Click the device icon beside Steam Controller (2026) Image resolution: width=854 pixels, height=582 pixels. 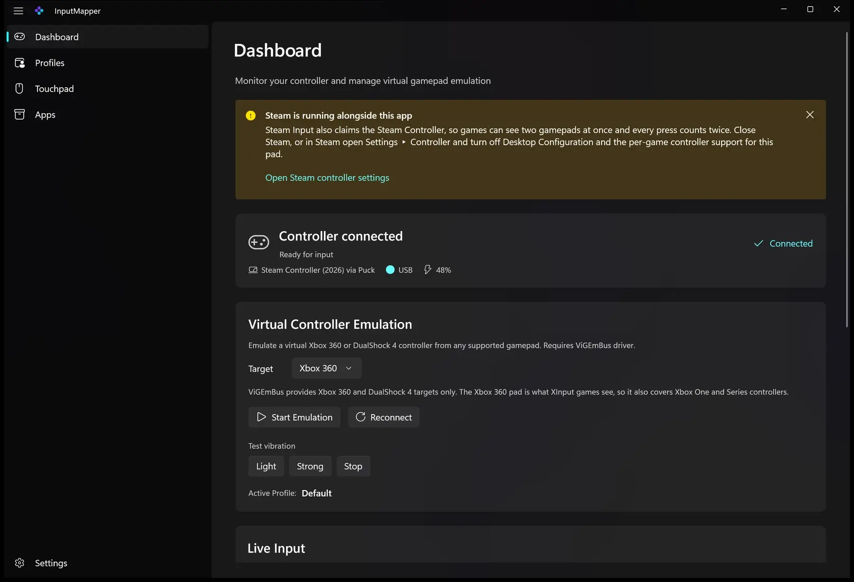(253, 270)
